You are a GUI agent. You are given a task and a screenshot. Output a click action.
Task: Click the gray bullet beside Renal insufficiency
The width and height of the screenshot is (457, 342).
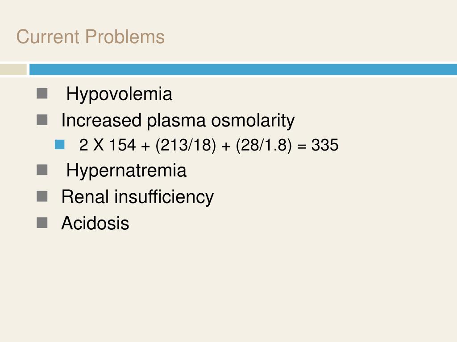(42, 196)
